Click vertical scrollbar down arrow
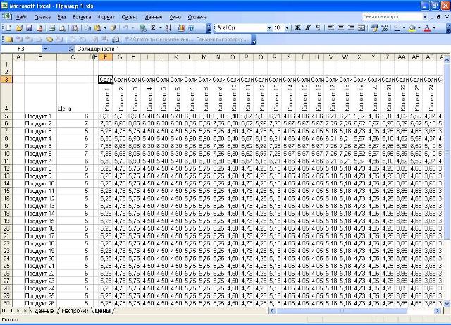 tap(447, 304)
